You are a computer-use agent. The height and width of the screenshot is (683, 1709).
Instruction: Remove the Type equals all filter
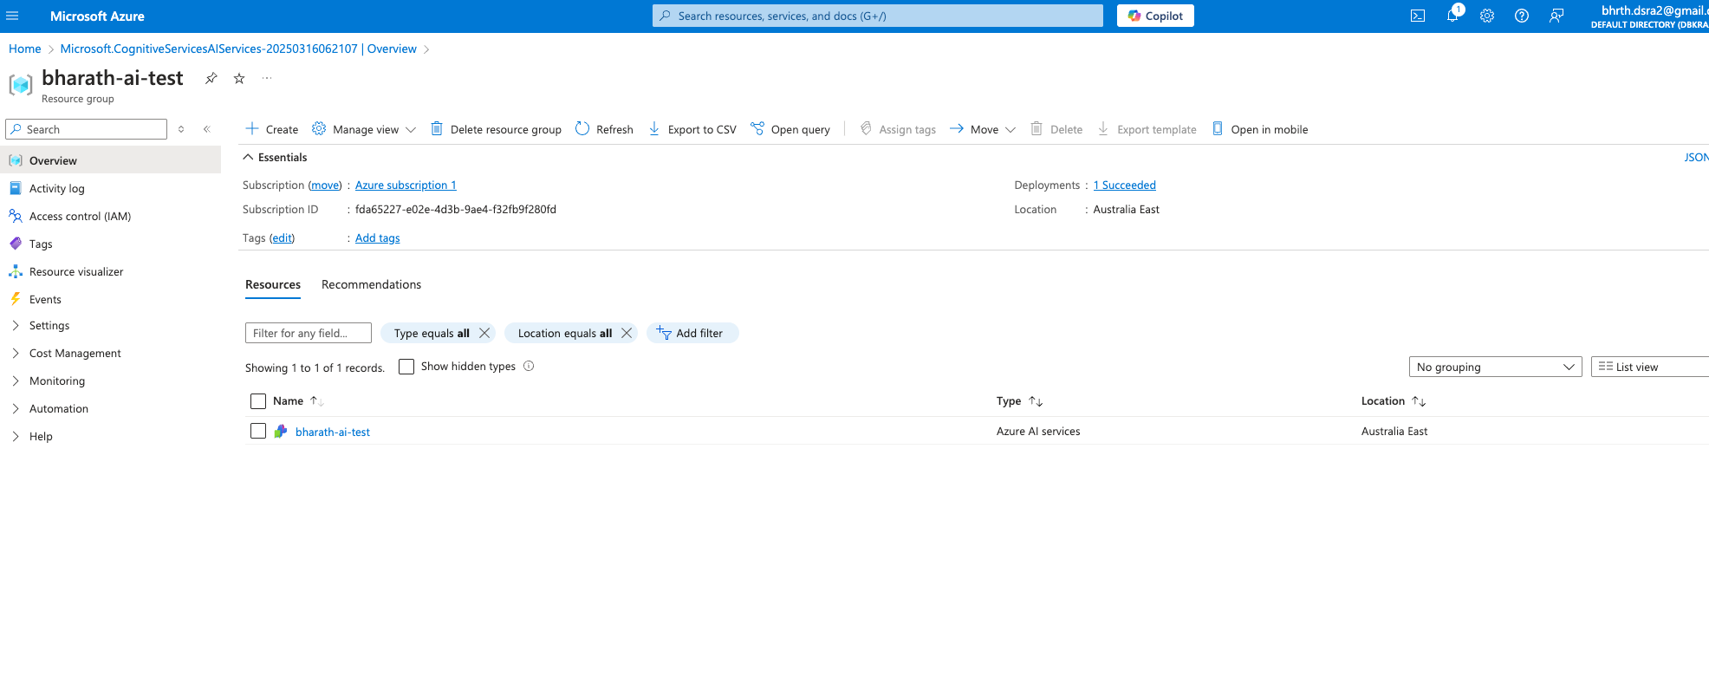(x=484, y=333)
